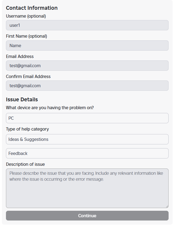The image size is (174, 227).
Task: Focus the First Name input field
Action: (87, 46)
